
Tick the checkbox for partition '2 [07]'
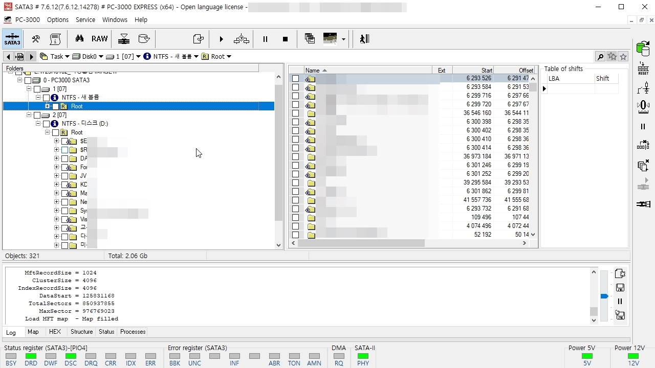[x=37, y=115]
